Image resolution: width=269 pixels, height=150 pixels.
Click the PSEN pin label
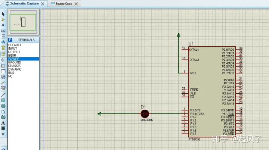point(194,90)
